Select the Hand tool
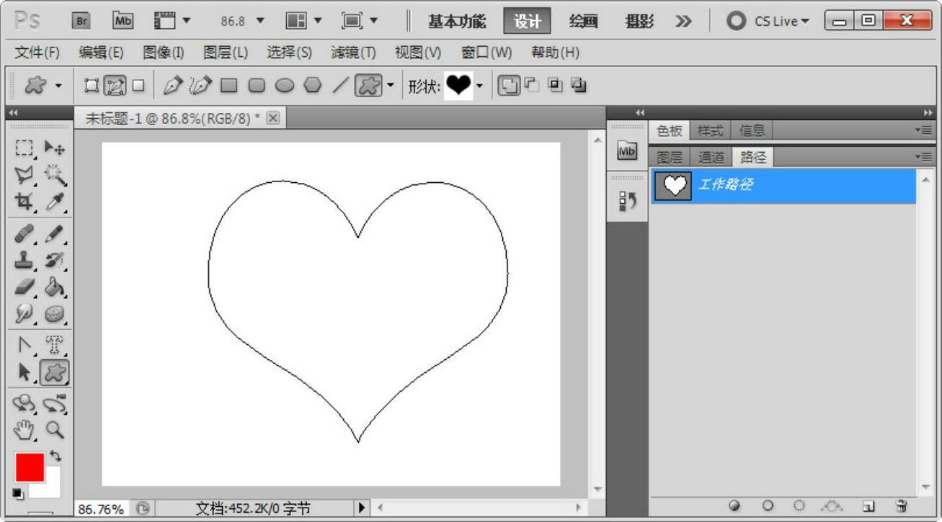 25,430
